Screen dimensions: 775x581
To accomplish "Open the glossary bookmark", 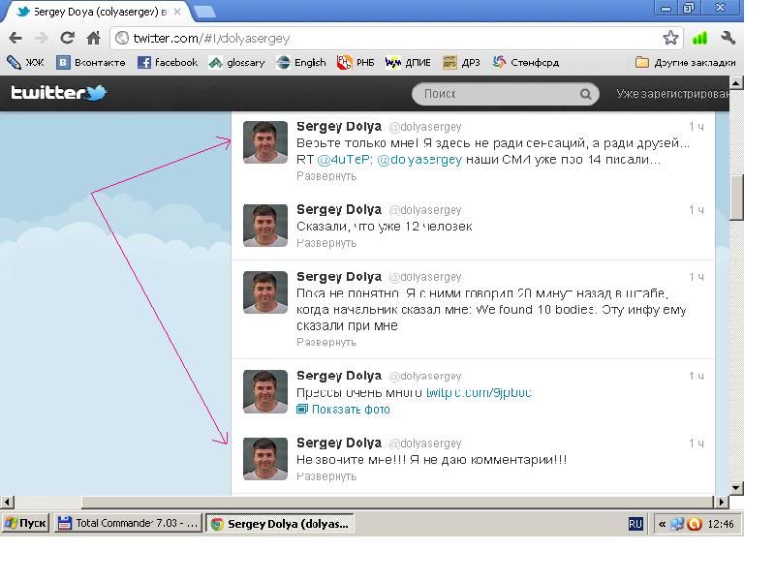I will [x=236, y=63].
